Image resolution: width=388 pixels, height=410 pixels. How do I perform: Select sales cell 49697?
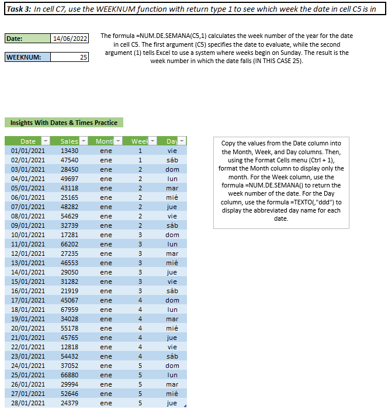click(69, 179)
